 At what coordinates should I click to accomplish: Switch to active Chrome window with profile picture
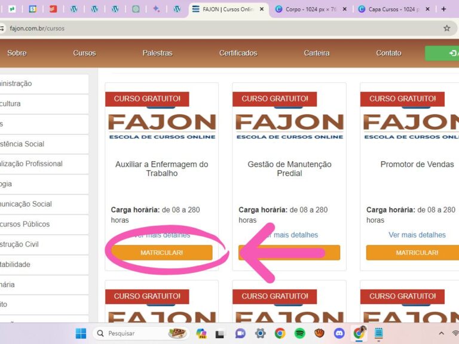(359, 333)
